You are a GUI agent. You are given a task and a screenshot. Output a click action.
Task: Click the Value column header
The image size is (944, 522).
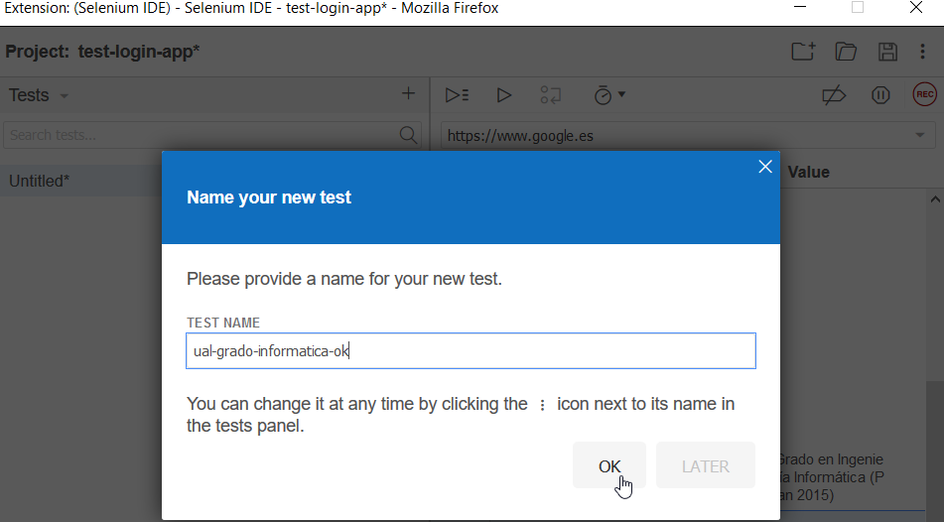tap(809, 173)
